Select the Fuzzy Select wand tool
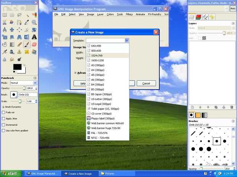The height and width of the screenshot is (177, 237). 27,15
